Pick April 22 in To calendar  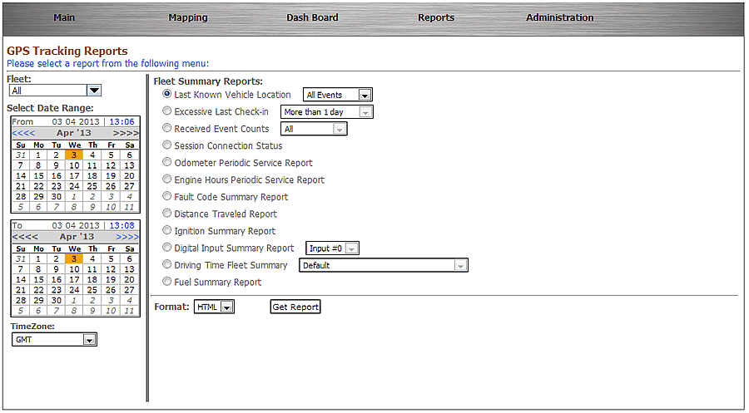(38, 290)
